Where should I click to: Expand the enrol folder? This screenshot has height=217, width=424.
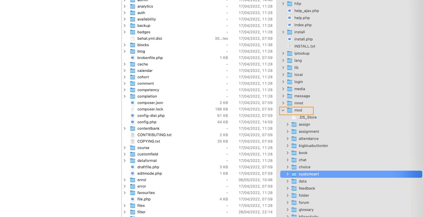pos(125,180)
